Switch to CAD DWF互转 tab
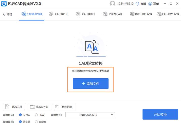The width and height of the screenshot is (181, 126). coord(168,14)
